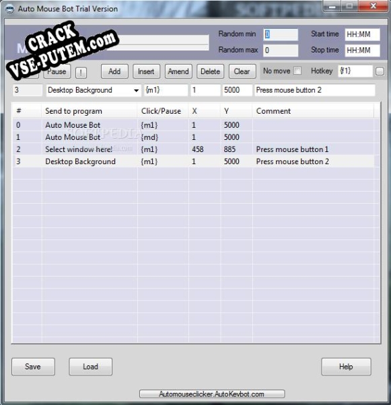Select the 'Select window here!' row
This screenshot has height=405, width=391.
(193, 149)
